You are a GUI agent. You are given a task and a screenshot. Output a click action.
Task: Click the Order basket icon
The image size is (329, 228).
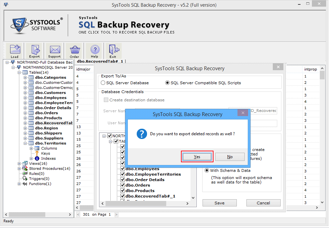[74, 51]
